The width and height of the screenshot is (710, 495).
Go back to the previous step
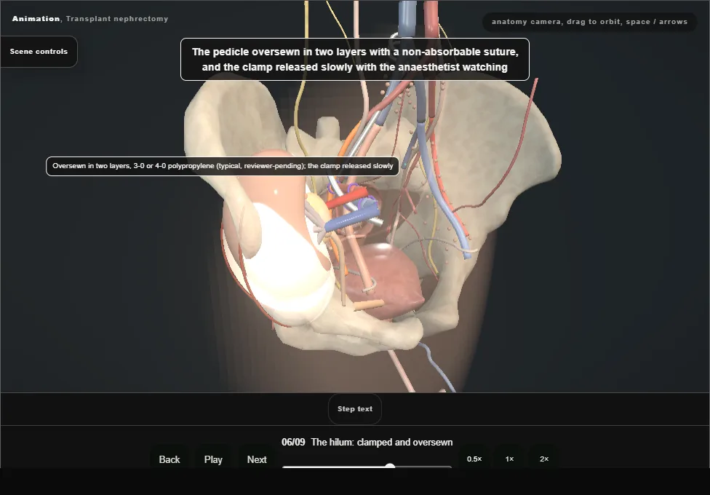click(169, 459)
